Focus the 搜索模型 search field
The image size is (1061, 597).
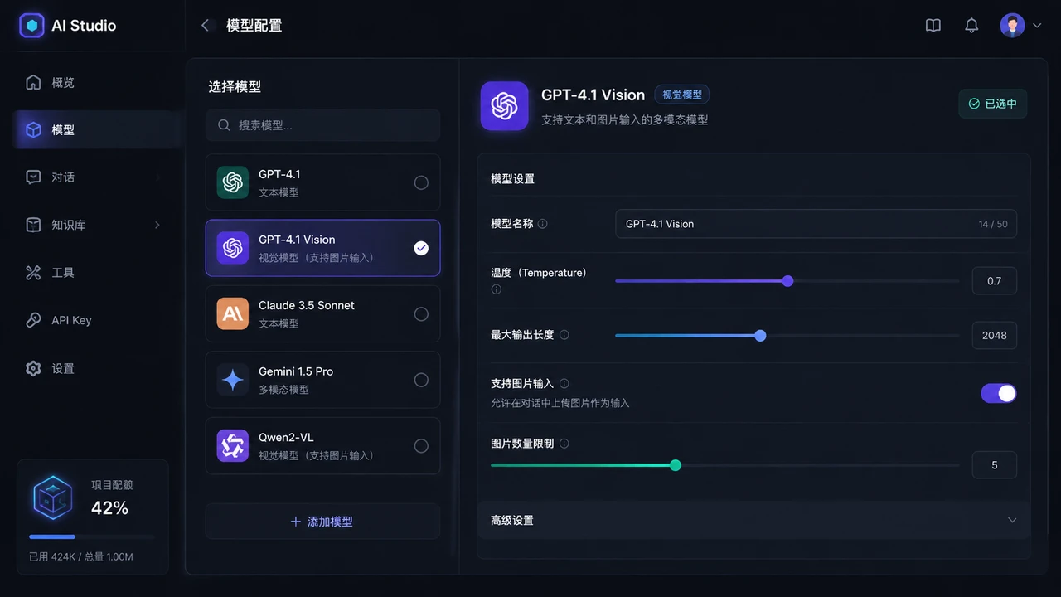pos(322,125)
